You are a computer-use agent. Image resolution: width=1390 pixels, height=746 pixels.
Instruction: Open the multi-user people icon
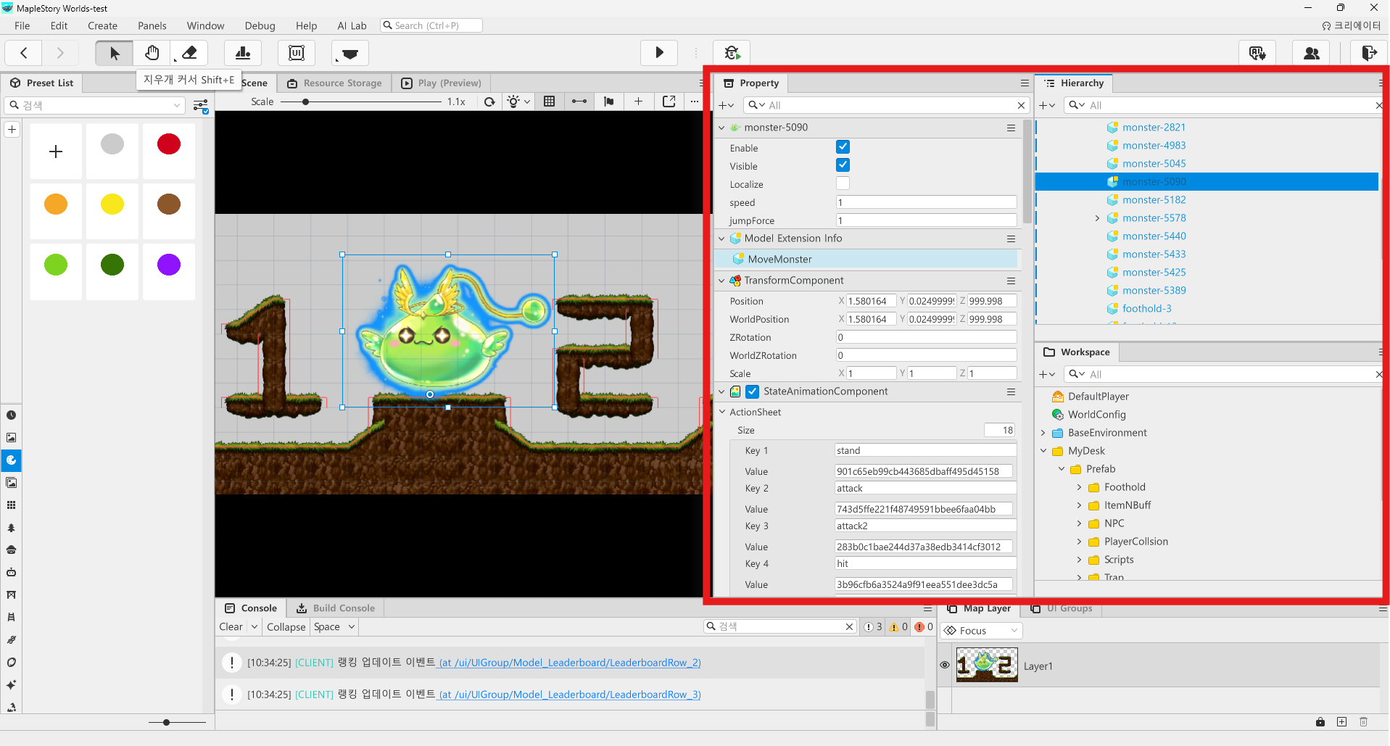[x=1311, y=53]
